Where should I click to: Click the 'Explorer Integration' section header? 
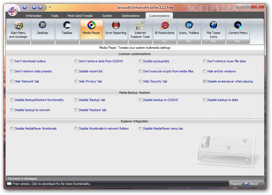(x=134, y=121)
